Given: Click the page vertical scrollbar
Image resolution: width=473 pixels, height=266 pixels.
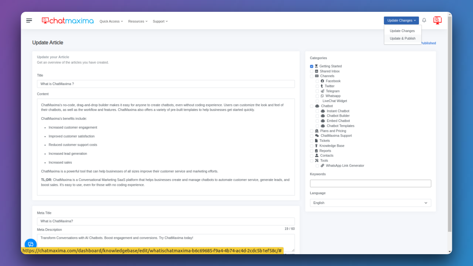Looking at the screenshot, I should [450, 124].
